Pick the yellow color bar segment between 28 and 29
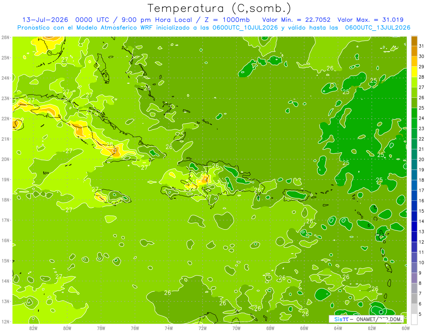The width and height of the screenshot is (431, 333). [414, 72]
